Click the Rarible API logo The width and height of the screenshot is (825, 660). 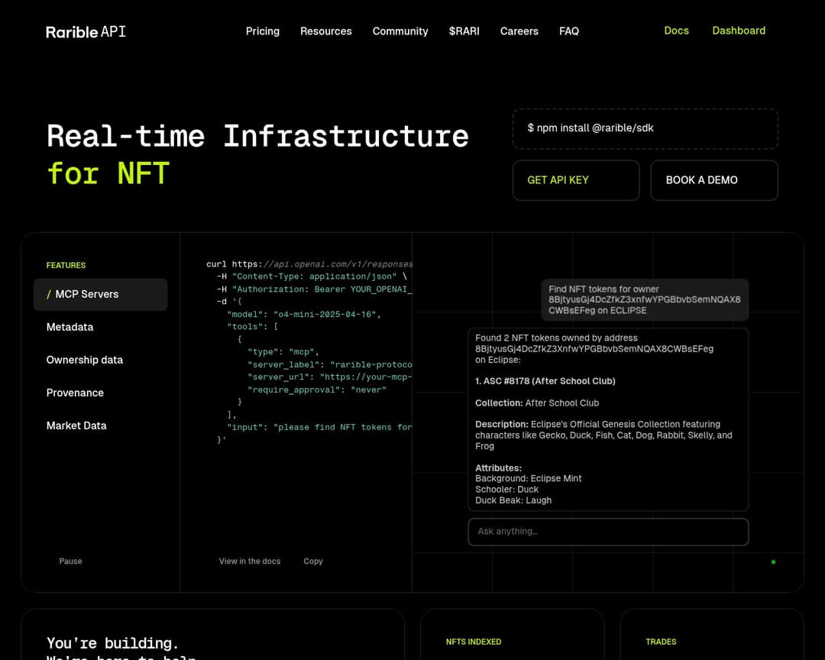[x=85, y=31]
